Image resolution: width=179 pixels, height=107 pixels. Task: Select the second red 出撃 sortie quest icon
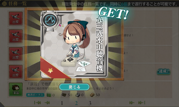(x=16, y=36)
